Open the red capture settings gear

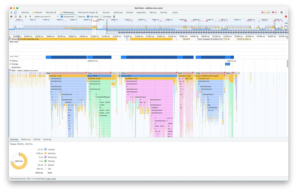286,17
